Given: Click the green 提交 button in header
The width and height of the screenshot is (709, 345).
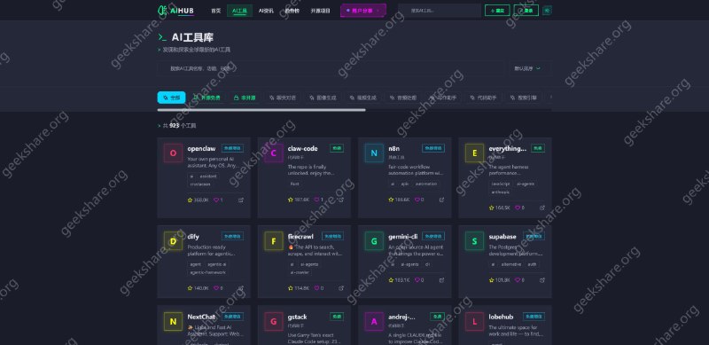Looking at the screenshot, I should point(497,11).
